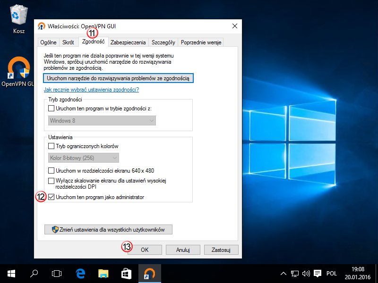The height and width of the screenshot is (283, 378).
Task: Show hidden system tray icons
Action: [283, 274]
